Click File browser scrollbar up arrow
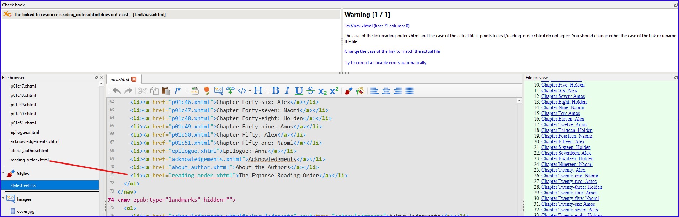 pos(101,84)
